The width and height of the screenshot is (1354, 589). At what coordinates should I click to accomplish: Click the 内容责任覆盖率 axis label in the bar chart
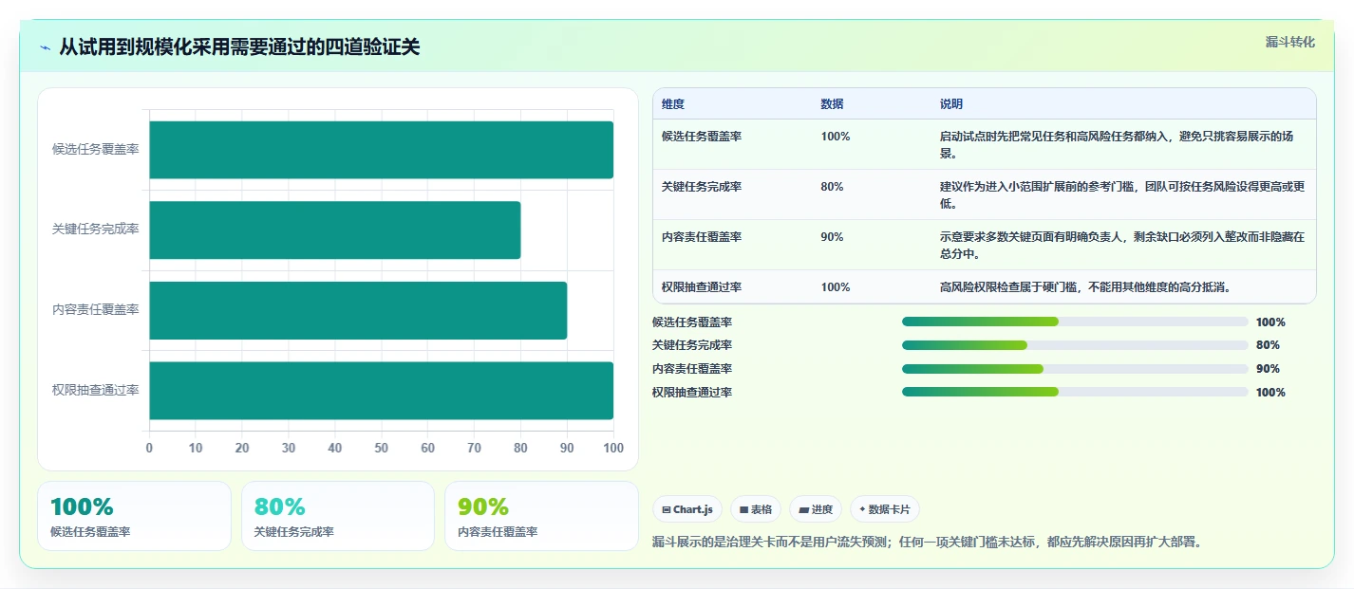[96, 310]
